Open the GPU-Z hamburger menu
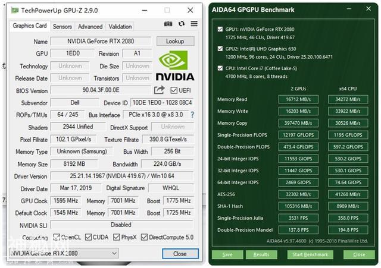 pos(194,24)
